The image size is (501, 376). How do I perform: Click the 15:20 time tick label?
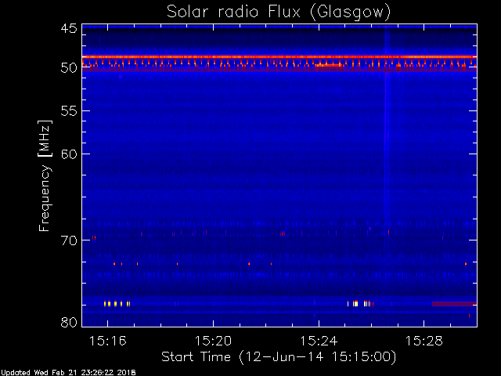pyautogui.click(x=213, y=341)
